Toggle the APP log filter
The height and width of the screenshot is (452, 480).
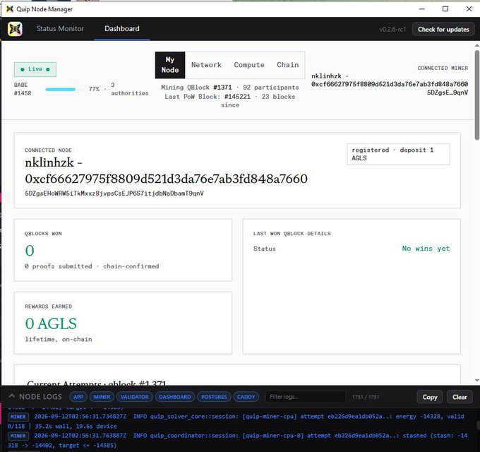pyautogui.click(x=78, y=397)
